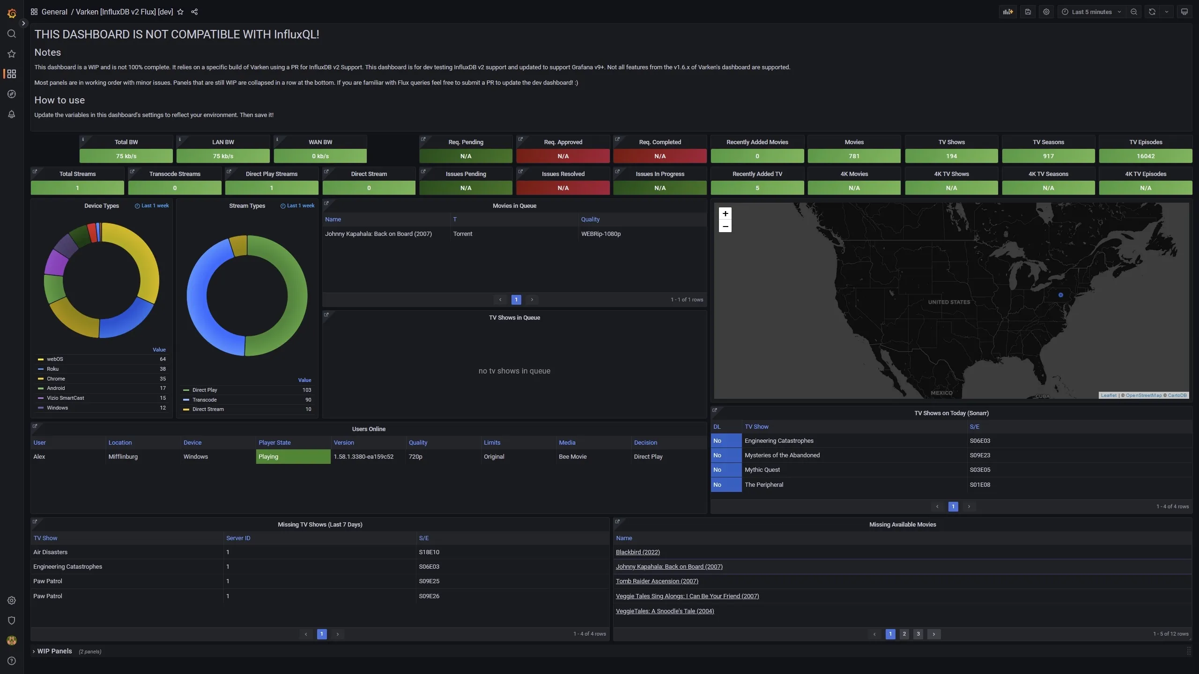The image size is (1199, 674).
Task: Enable TV kiosk mode via monitor icon
Action: point(1185,12)
